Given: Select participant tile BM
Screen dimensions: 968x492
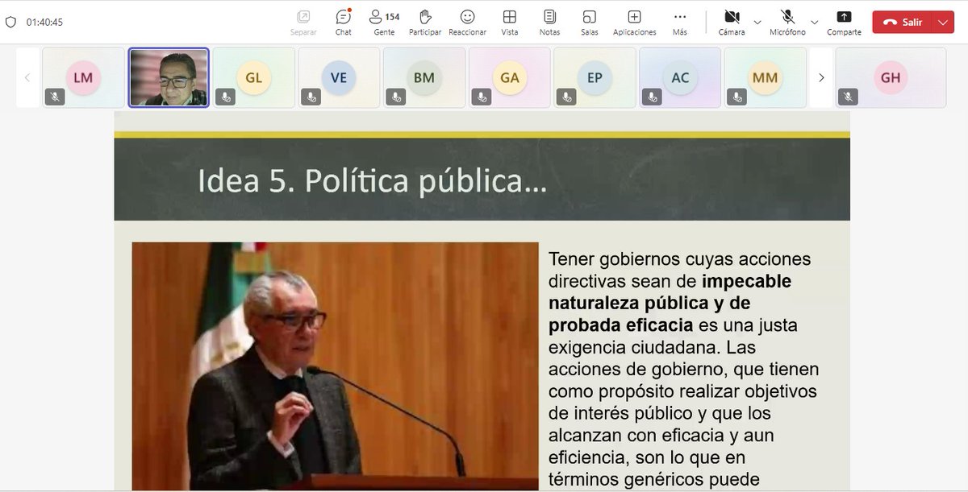Looking at the screenshot, I should [x=424, y=77].
